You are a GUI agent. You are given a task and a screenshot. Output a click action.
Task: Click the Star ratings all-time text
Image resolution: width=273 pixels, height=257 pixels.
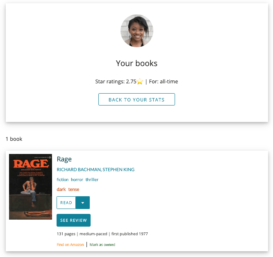click(136, 81)
